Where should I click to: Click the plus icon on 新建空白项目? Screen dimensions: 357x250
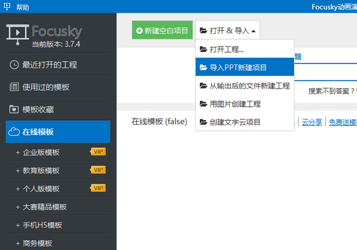pyautogui.click(x=139, y=30)
